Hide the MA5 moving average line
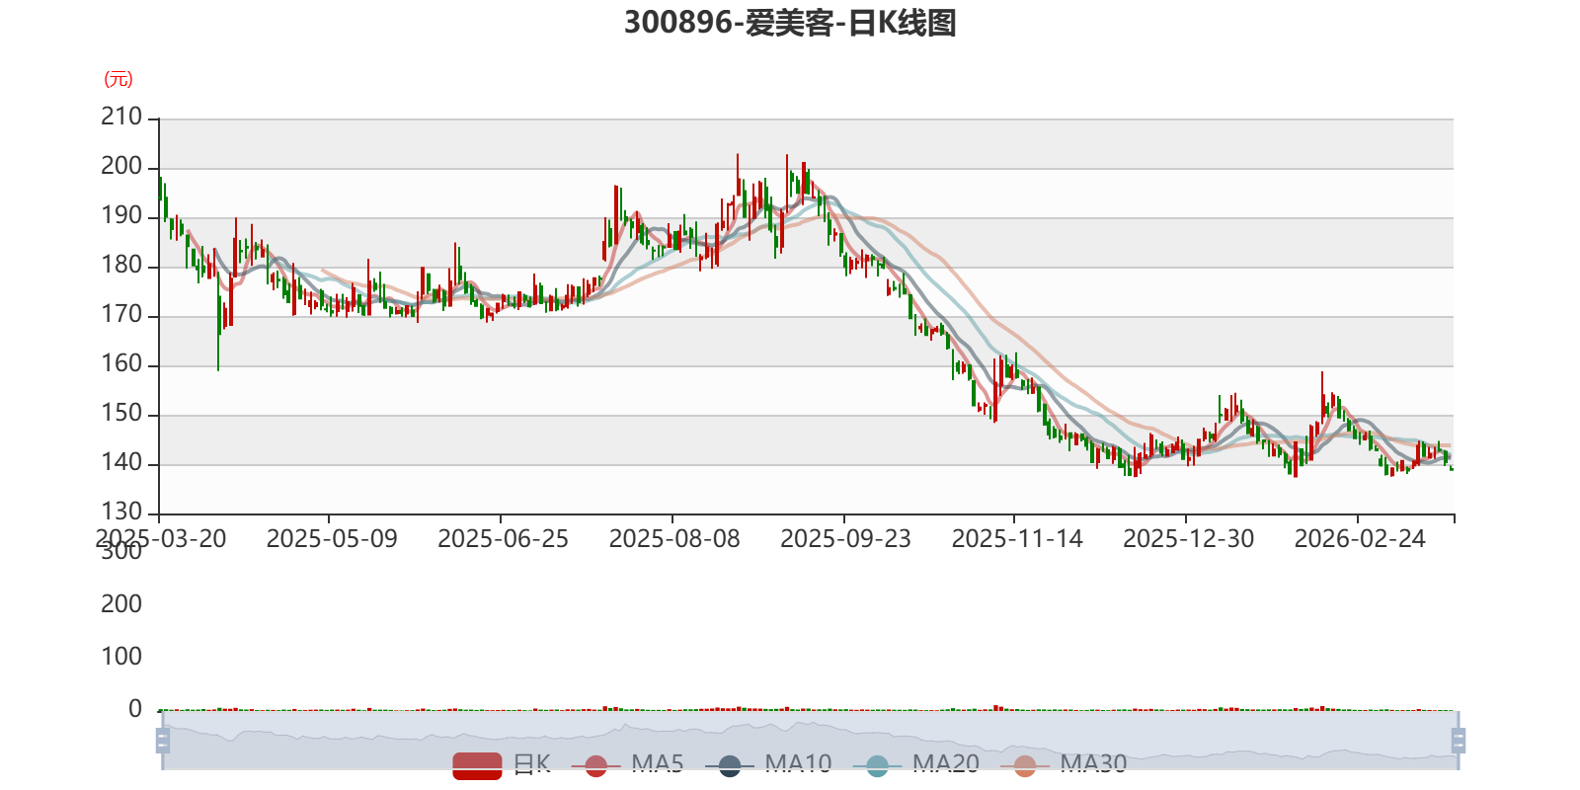This screenshot has width=1580, height=790. pyautogui.click(x=634, y=765)
